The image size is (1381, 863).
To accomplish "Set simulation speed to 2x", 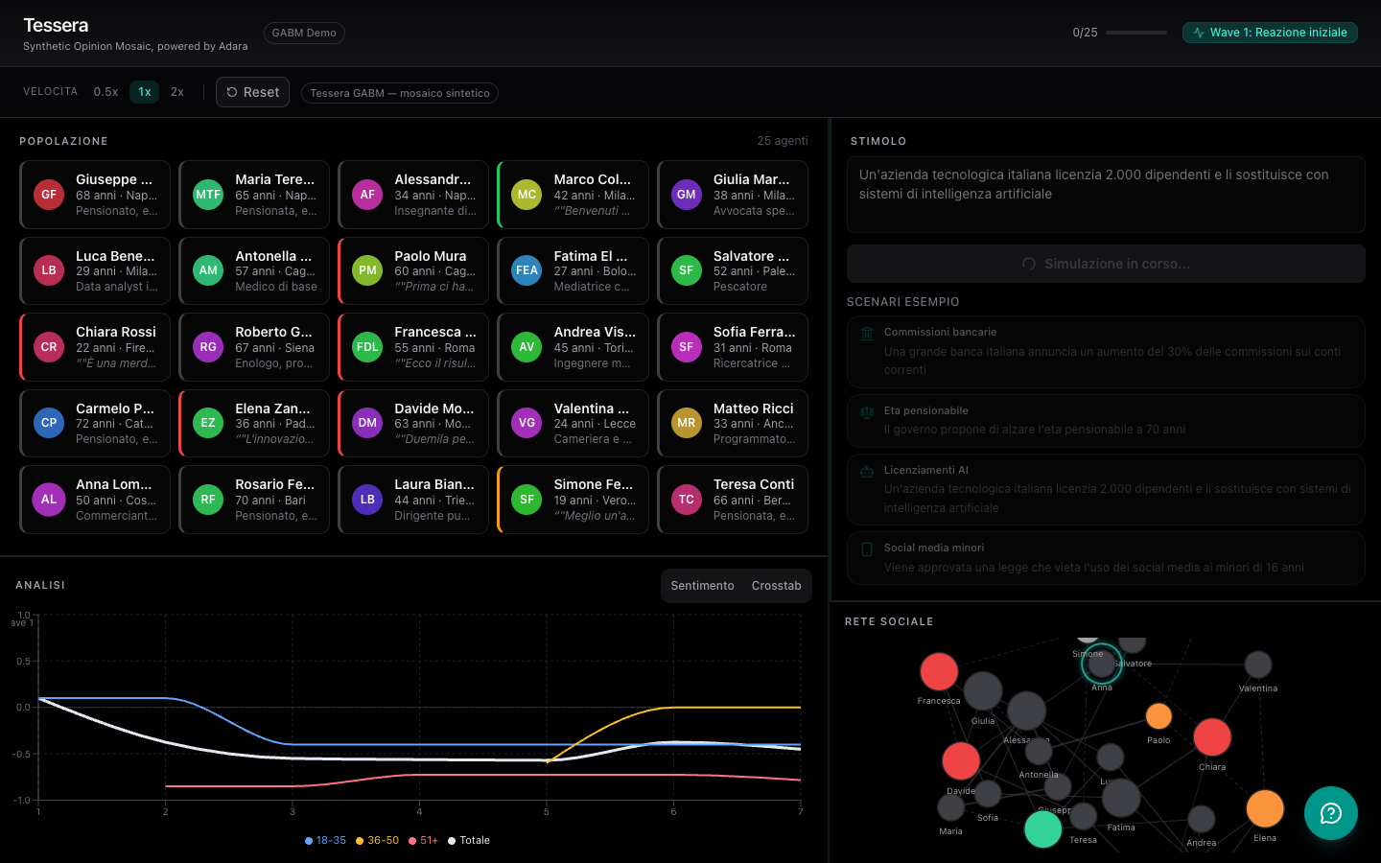I will click(x=177, y=92).
